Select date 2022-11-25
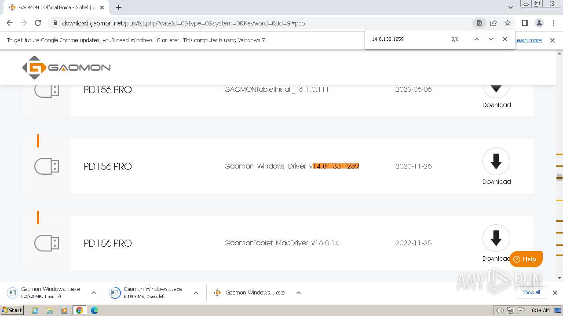Screen dimensions: 563x316 413,243
